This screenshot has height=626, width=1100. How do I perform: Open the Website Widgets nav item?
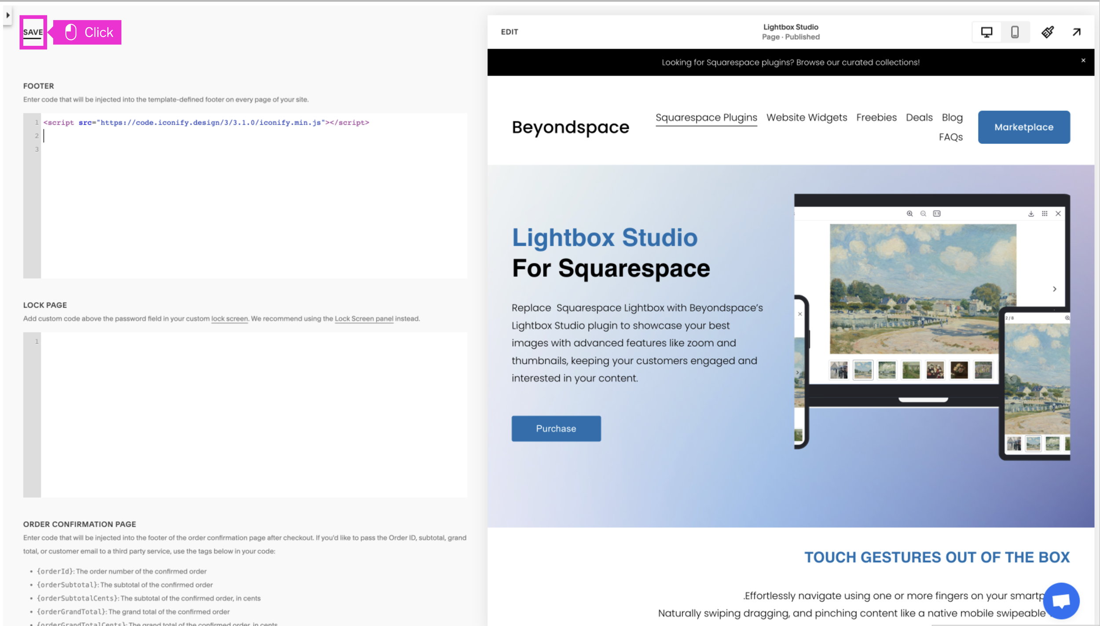click(x=807, y=118)
